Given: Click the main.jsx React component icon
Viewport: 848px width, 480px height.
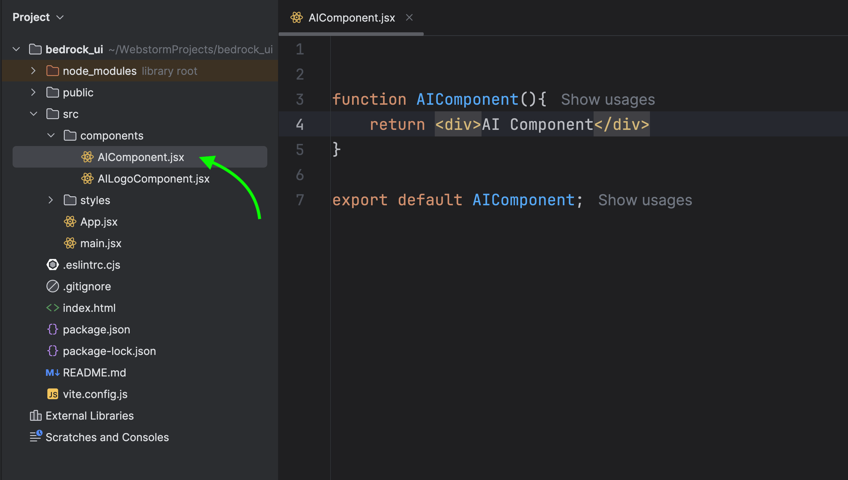Looking at the screenshot, I should point(70,243).
